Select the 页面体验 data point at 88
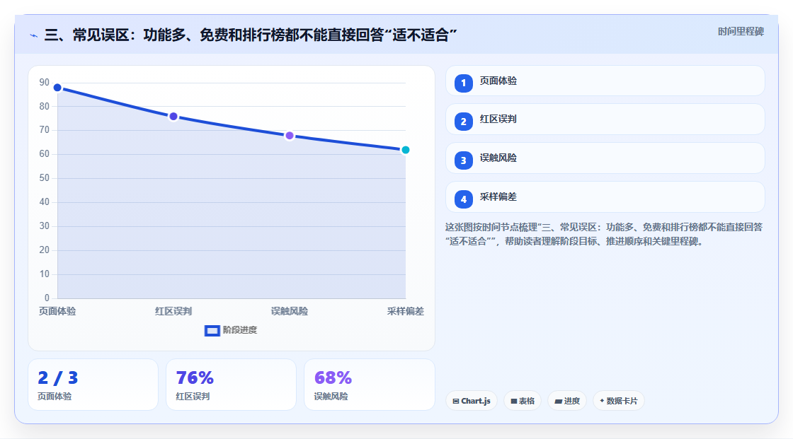The image size is (793, 439). coord(57,88)
